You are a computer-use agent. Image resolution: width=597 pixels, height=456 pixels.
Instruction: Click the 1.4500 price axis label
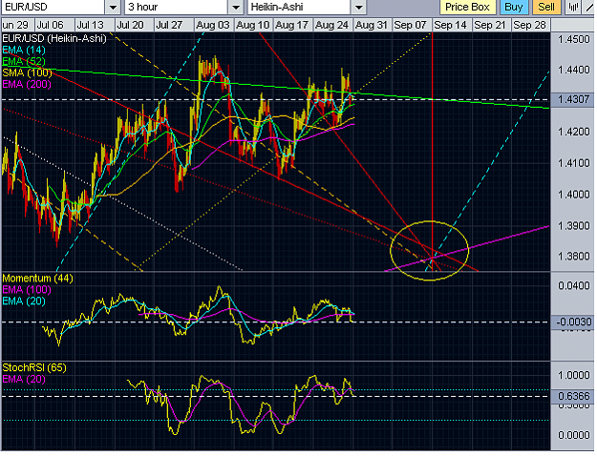pyautogui.click(x=573, y=39)
